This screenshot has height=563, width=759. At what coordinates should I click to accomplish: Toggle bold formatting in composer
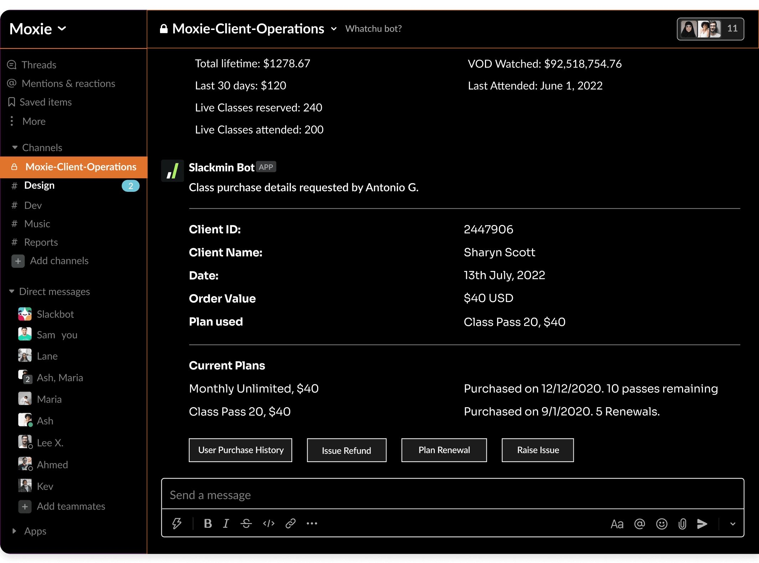pyautogui.click(x=208, y=523)
